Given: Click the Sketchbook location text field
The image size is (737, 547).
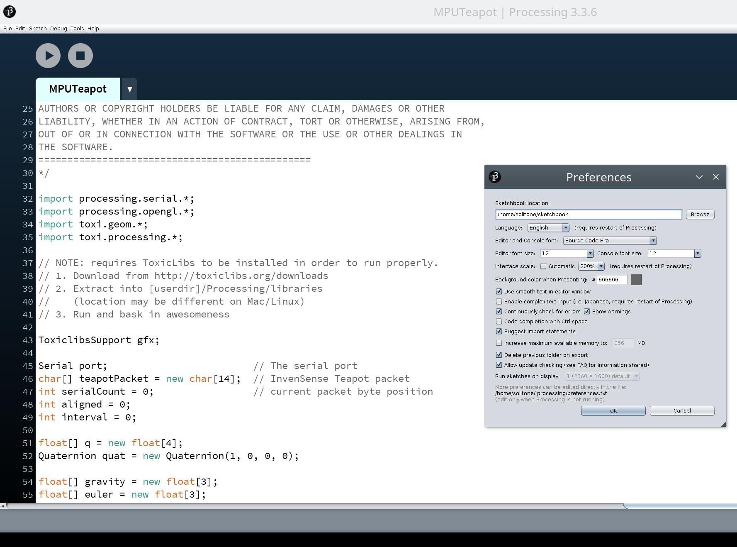Looking at the screenshot, I should tap(589, 214).
